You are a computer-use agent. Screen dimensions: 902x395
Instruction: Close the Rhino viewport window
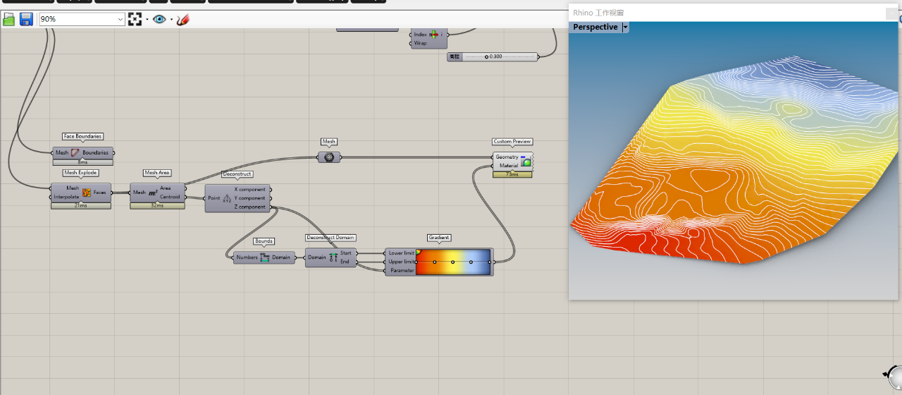(x=892, y=13)
